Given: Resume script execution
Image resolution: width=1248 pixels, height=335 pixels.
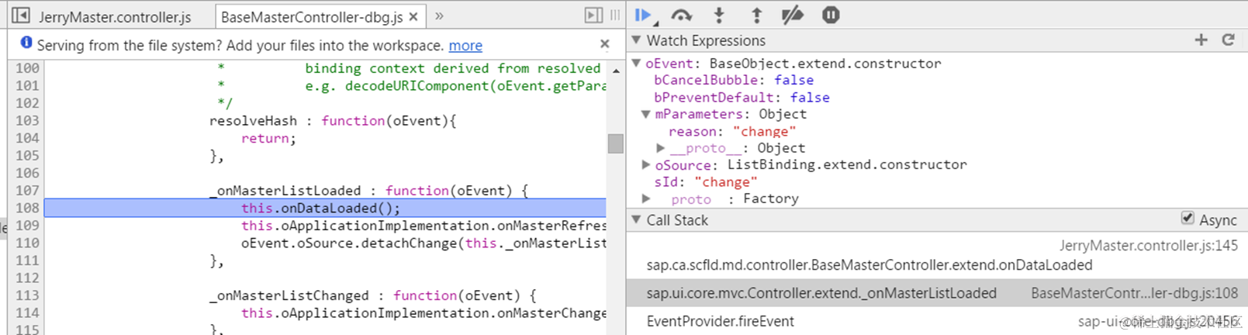Looking at the screenshot, I should [x=643, y=15].
